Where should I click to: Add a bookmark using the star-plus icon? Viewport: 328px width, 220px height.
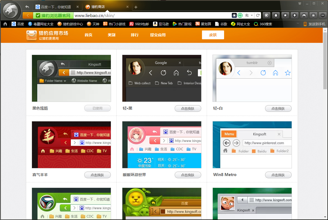click(247, 16)
